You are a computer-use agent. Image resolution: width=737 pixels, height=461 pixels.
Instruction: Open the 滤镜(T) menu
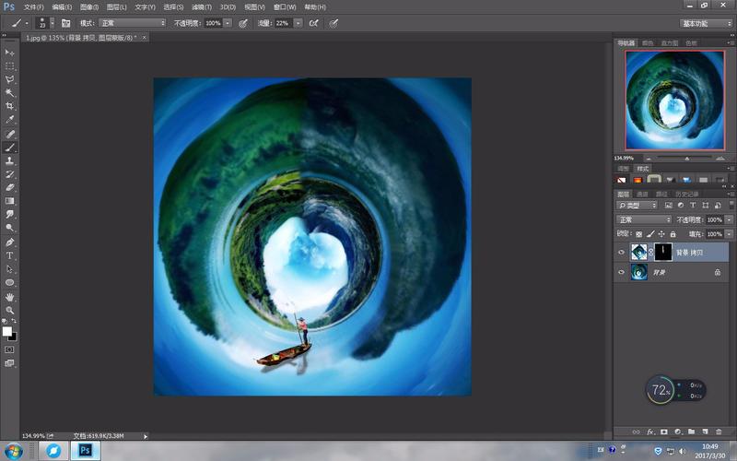pyautogui.click(x=201, y=7)
